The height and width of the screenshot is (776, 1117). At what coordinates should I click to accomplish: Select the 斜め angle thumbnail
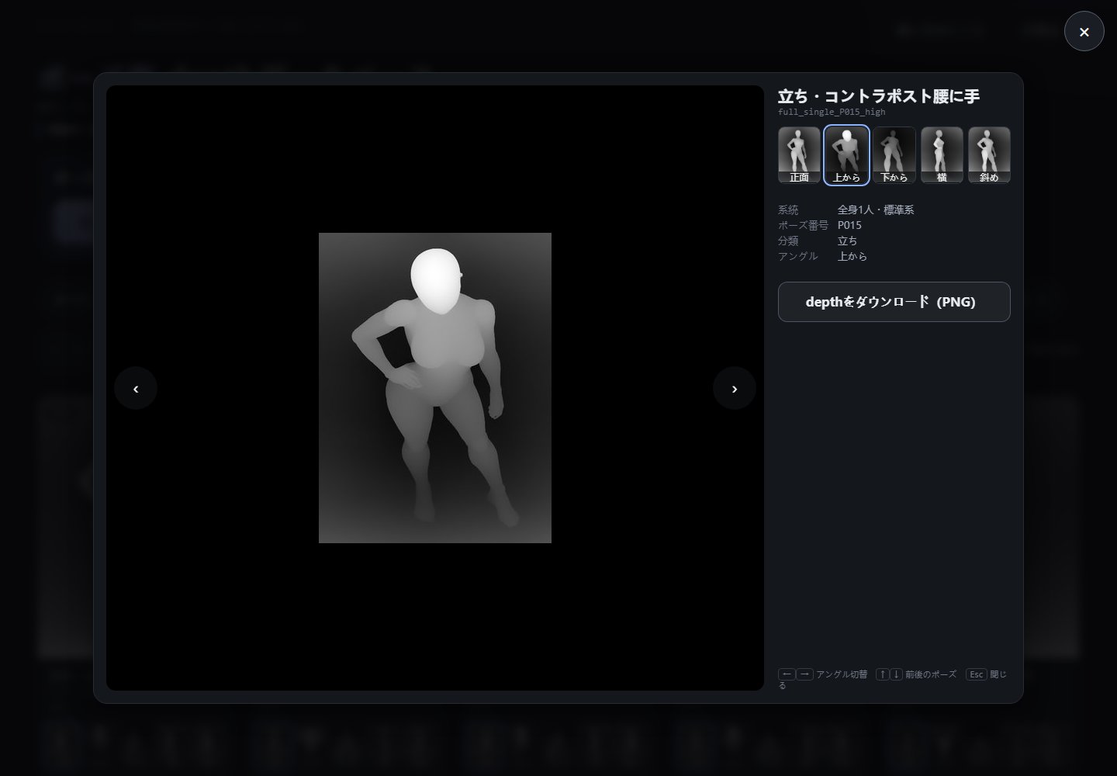coord(989,155)
